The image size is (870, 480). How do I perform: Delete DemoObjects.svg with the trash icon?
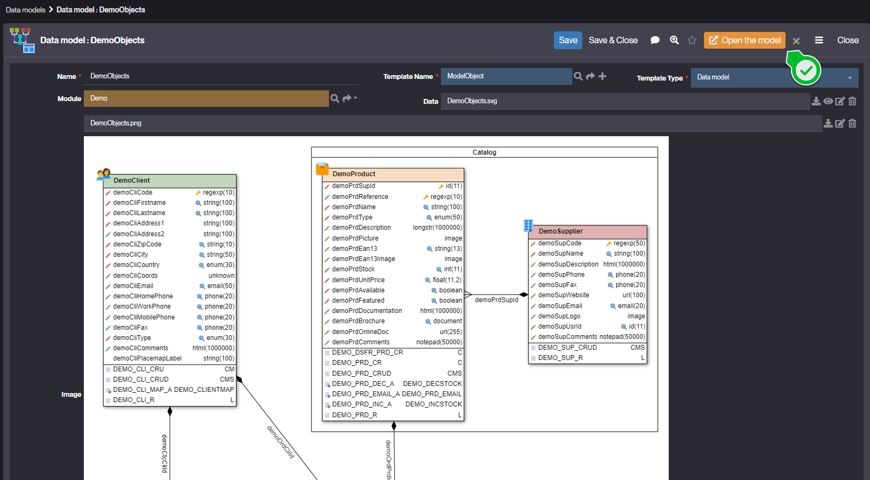[852, 101]
